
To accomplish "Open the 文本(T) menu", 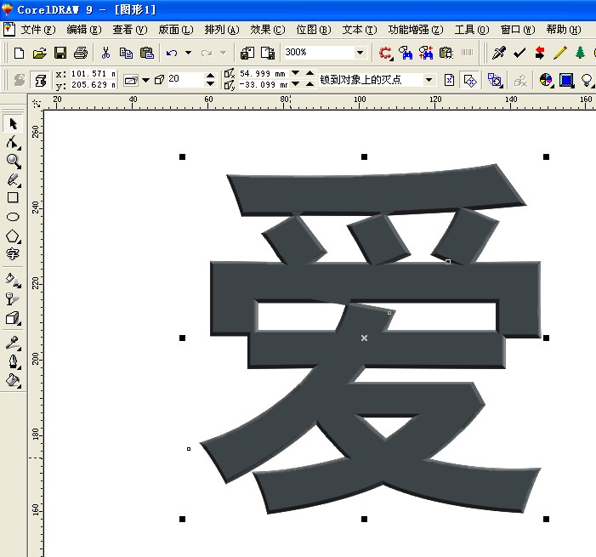I will click(360, 30).
